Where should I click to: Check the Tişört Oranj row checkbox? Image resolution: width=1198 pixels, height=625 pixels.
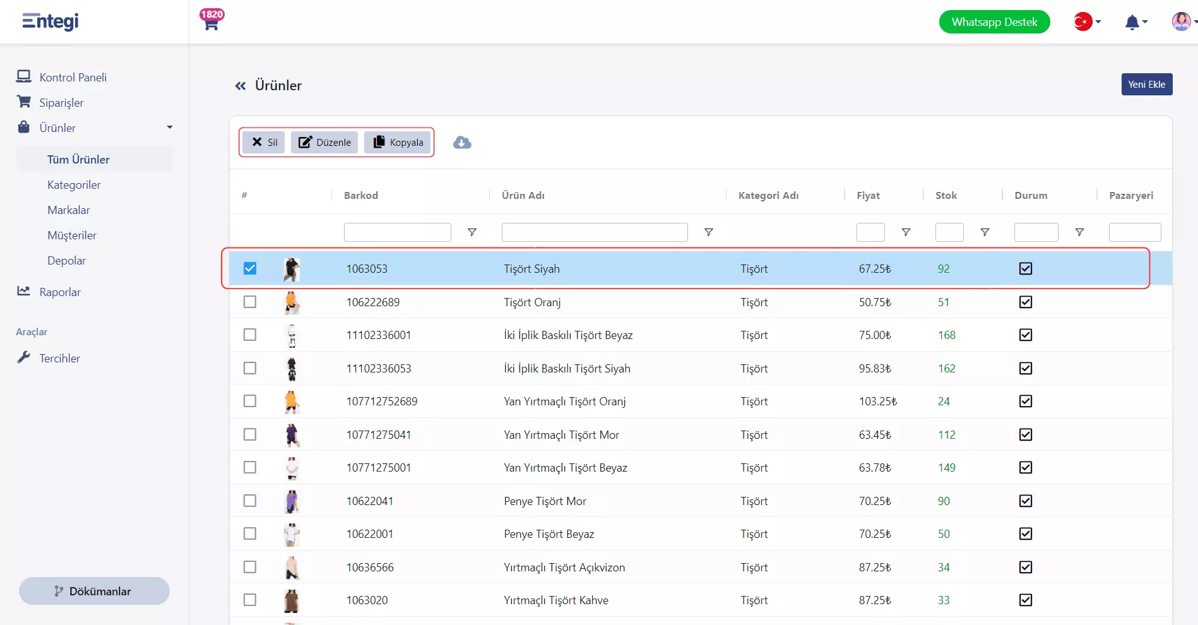pyautogui.click(x=250, y=302)
